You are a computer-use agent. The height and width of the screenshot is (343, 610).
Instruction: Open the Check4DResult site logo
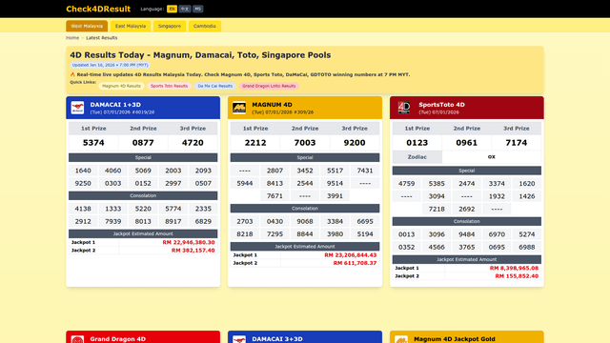98,9
